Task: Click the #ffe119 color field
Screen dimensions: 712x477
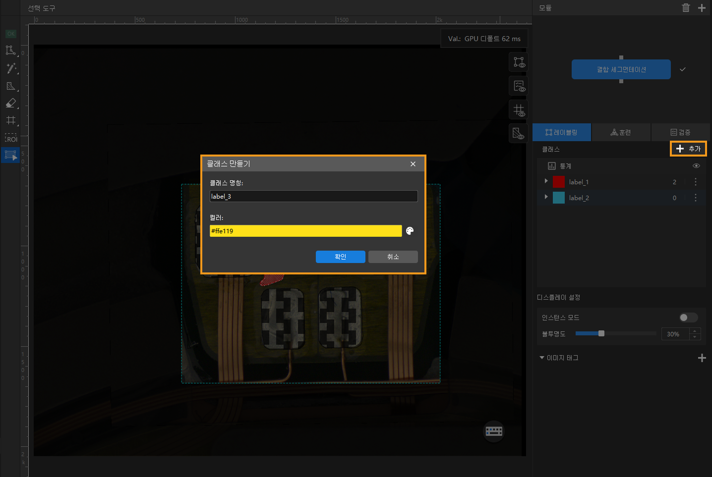Action: pyautogui.click(x=306, y=231)
